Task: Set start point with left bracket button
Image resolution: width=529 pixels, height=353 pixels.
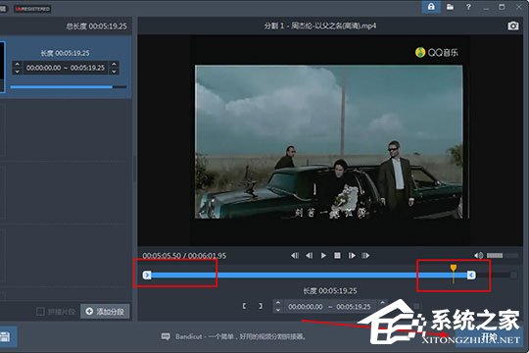Action: tap(244, 306)
